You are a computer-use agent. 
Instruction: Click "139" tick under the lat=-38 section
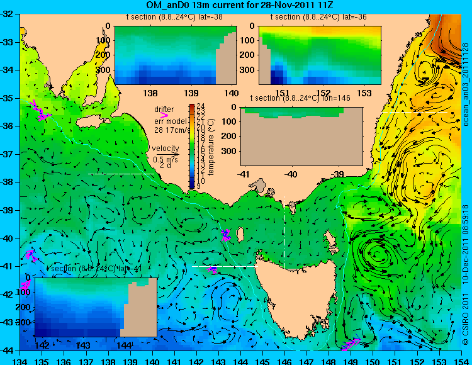191,93
